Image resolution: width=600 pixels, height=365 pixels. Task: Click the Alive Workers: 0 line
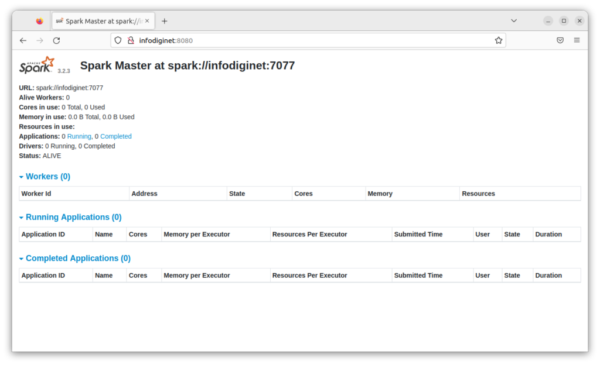(45, 98)
